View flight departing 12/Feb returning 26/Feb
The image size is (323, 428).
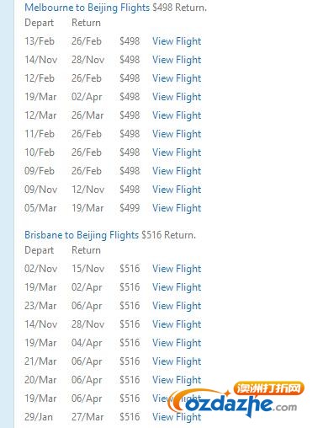[177, 78]
